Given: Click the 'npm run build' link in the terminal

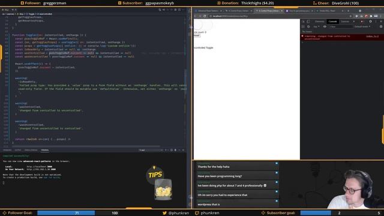Looking at the screenshot, I should click(52, 178).
